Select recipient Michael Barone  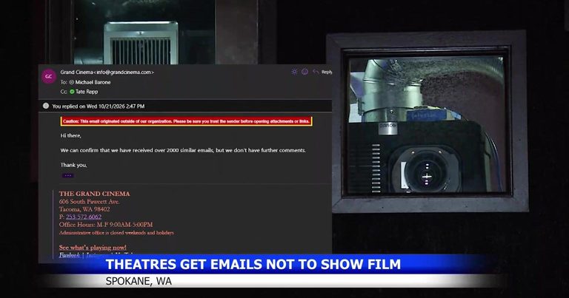coord(93,82)
